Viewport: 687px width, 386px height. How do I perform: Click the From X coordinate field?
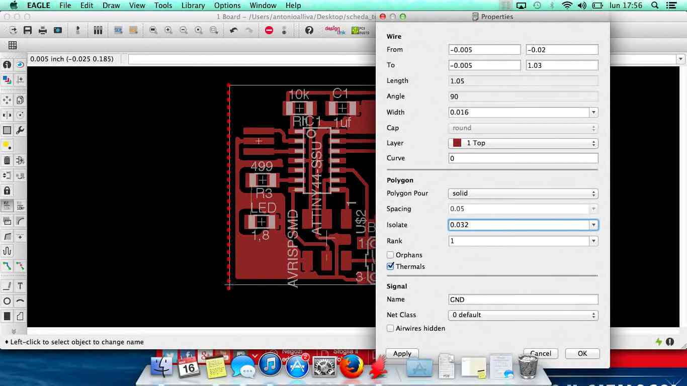point(484,50)
